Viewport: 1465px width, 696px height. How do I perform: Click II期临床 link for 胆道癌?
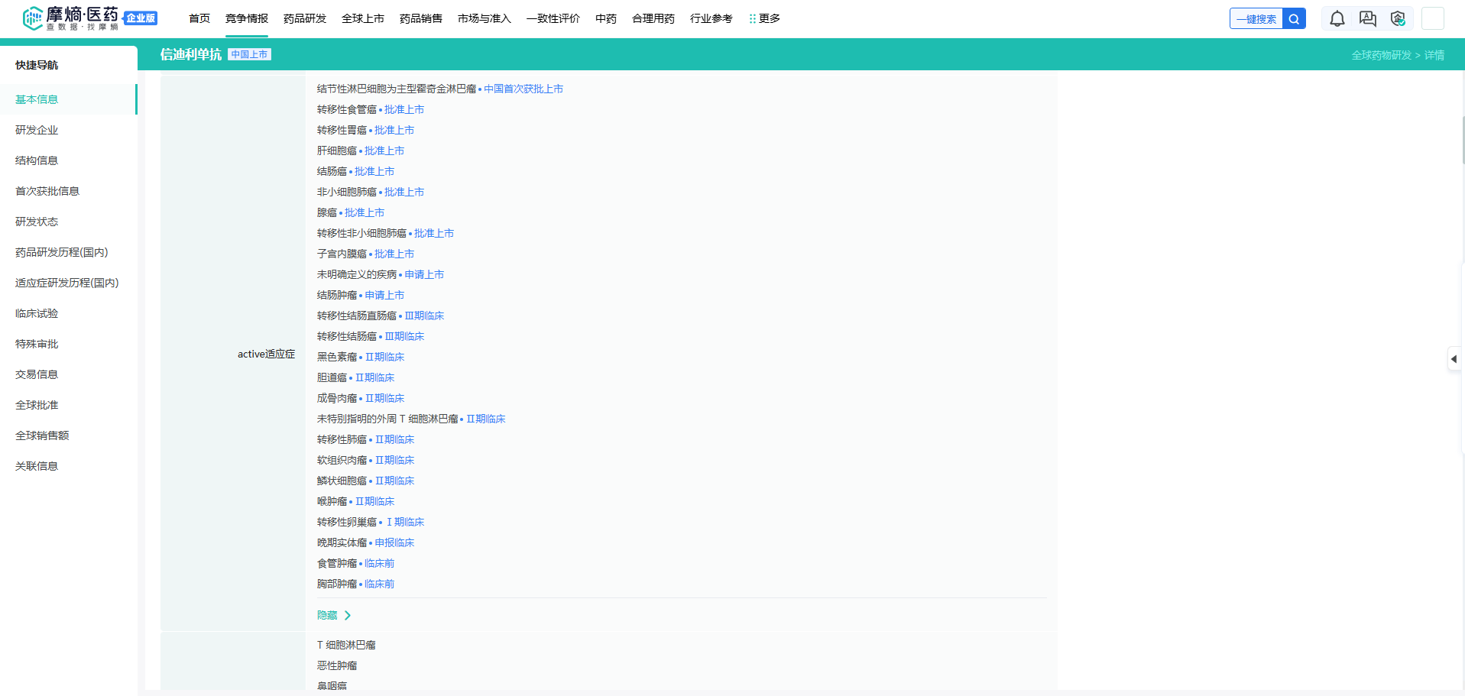374,377
